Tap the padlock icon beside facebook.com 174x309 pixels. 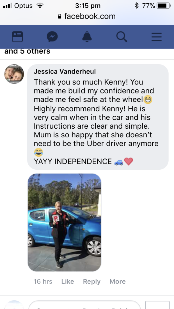click(x=60, y=16)
